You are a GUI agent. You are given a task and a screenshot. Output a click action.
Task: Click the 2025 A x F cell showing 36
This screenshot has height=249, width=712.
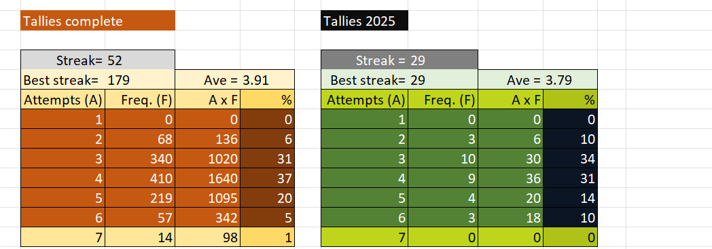pyautogui.click(x=510, y=178)
